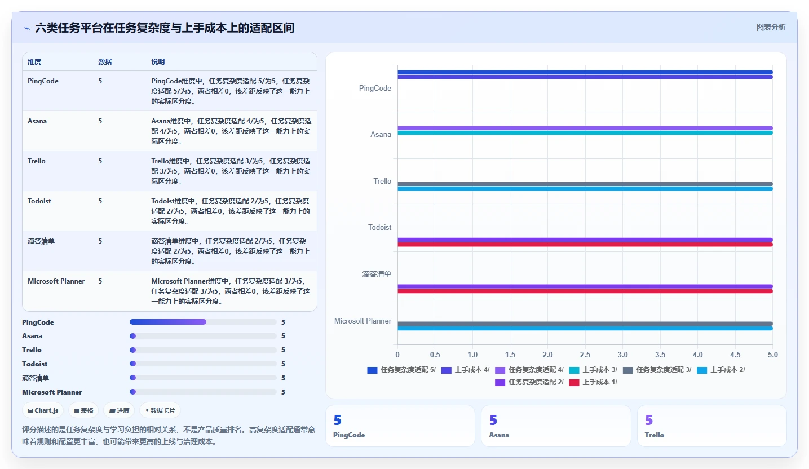The width and height of the screenshot is (809, 469).
Task: Click the gray Trello chart bar
Action: (x=585, y=184)
